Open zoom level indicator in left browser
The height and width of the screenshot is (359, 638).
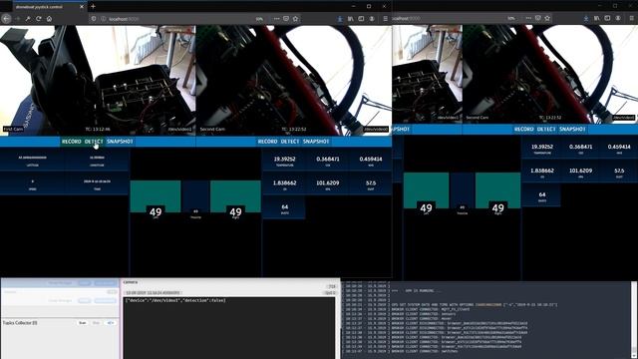[259, 19]
